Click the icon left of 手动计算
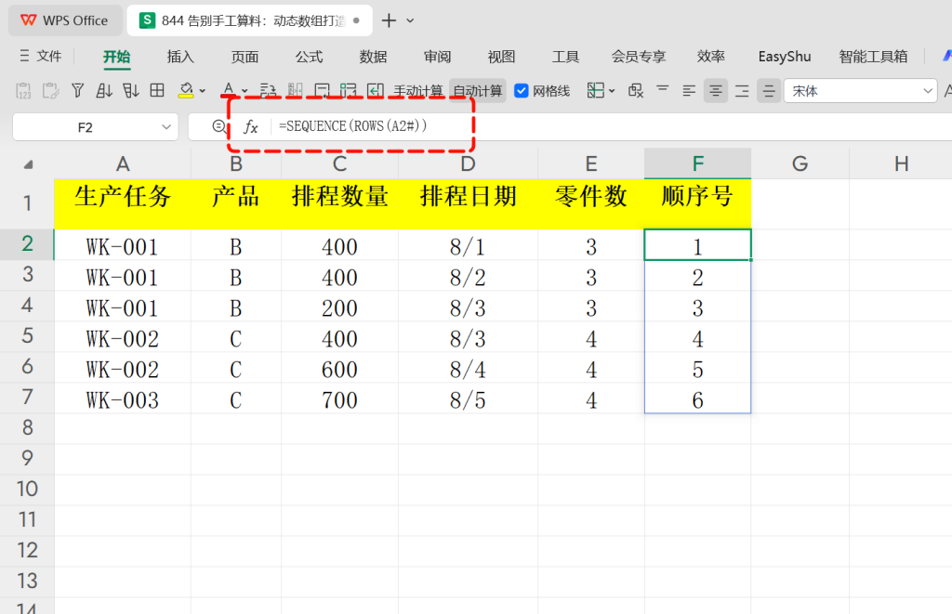Image resolution: width=952 pixels, height=614 pixels. [x=376, y=91]
